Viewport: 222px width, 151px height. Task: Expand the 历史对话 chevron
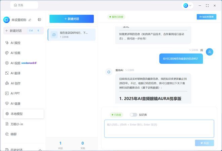click(40, 150)
